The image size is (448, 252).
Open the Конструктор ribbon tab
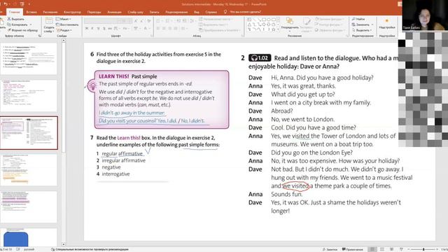tap(72, 12)
